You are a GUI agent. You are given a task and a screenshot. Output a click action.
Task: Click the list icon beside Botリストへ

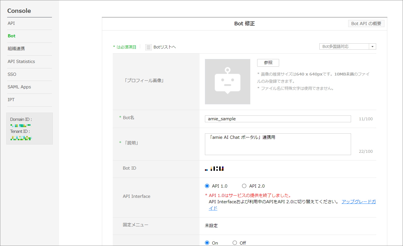coord(148,47)
